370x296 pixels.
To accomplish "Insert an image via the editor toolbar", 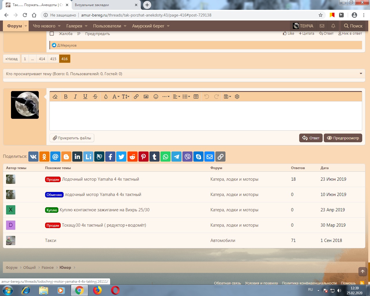I will pos(146,97).
